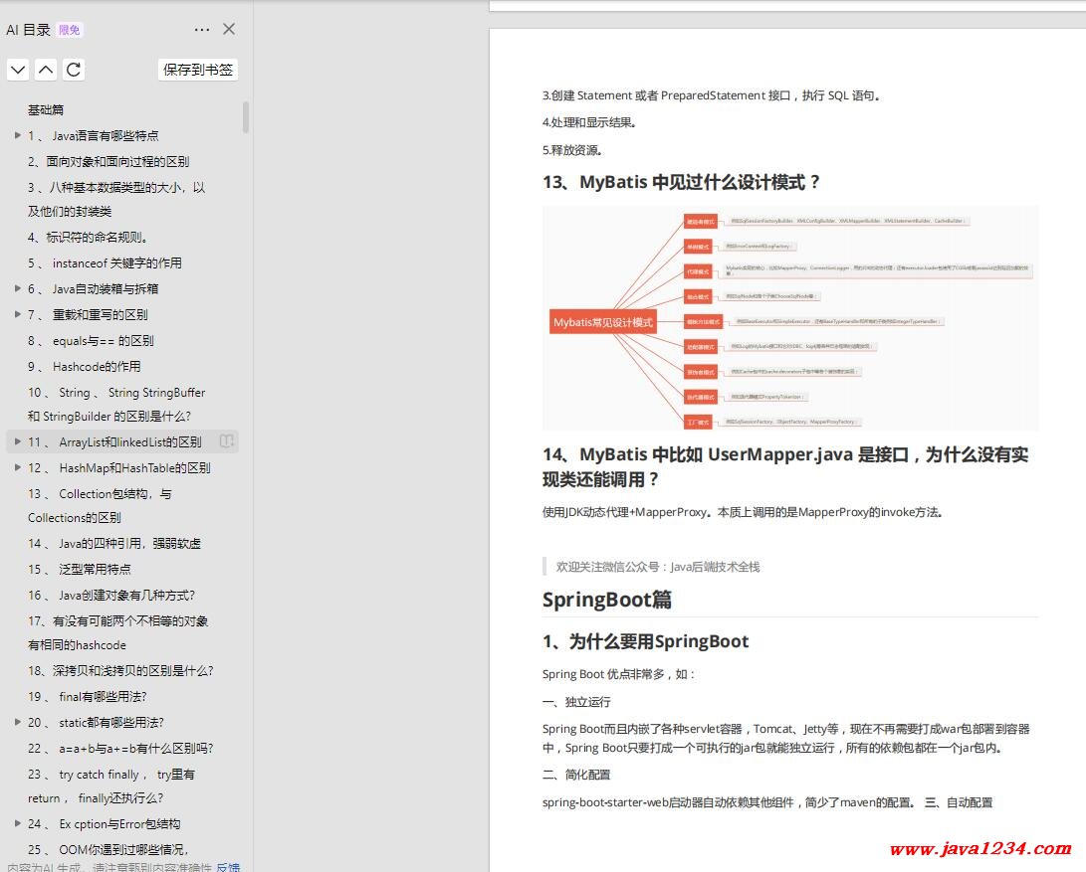Image resolution: width=1086 pixels, height=872 pixels.
Task: Click the outline panel scrollbar thumb
Action: tap(246, 116)
